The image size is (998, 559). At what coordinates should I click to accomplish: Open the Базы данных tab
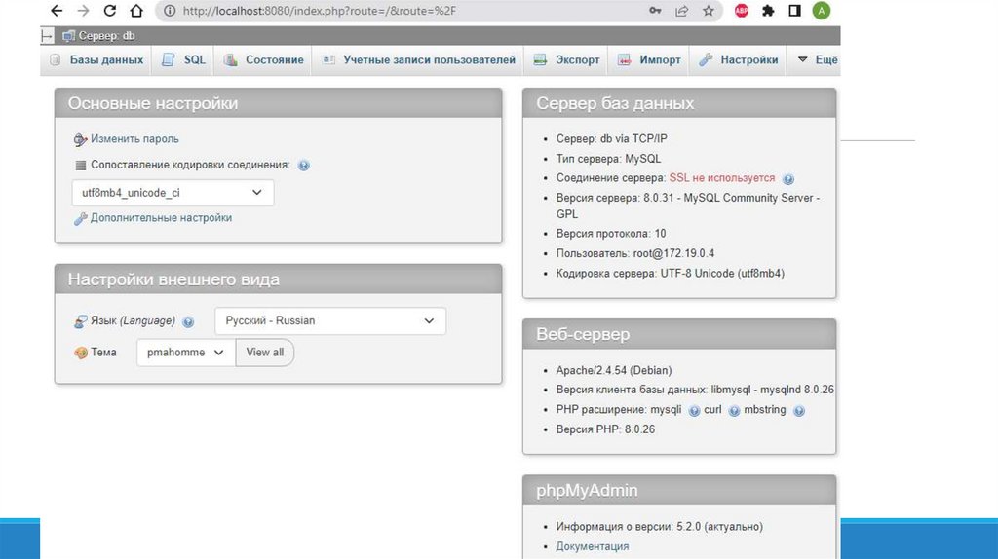97,59
